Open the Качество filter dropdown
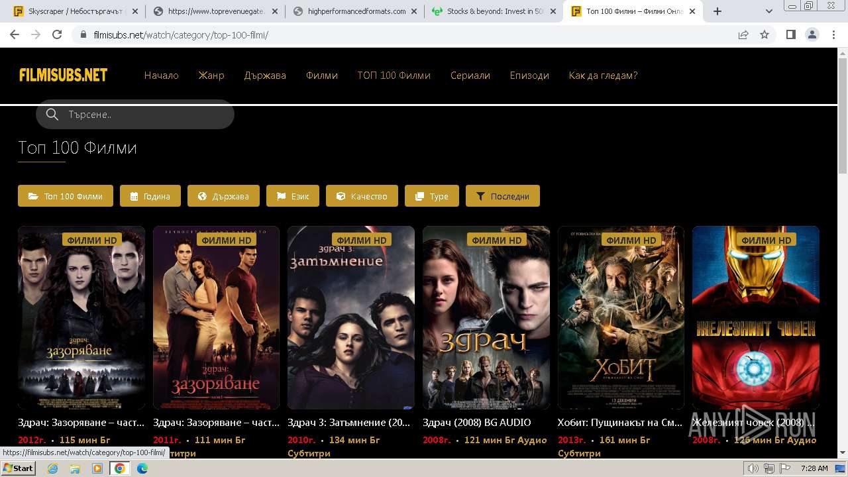Screen dimensions: 848x477 [x=362, y=196]
